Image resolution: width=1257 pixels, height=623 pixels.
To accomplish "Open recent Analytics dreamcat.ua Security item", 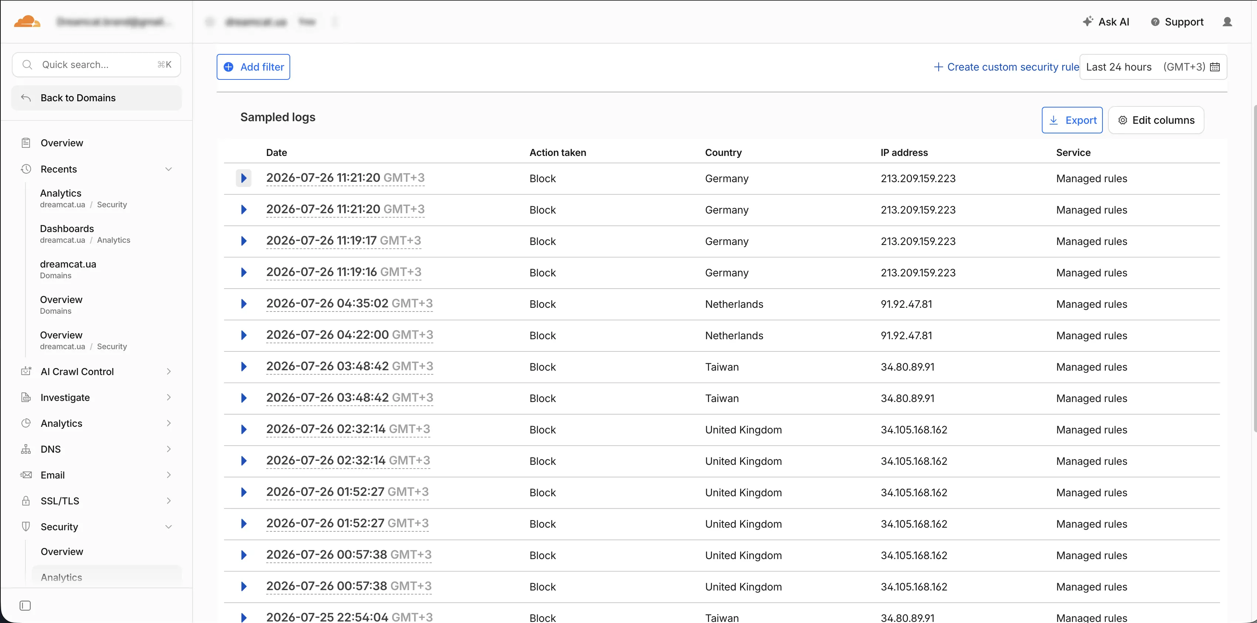I will pyautogui.click(x=83, y=198).
